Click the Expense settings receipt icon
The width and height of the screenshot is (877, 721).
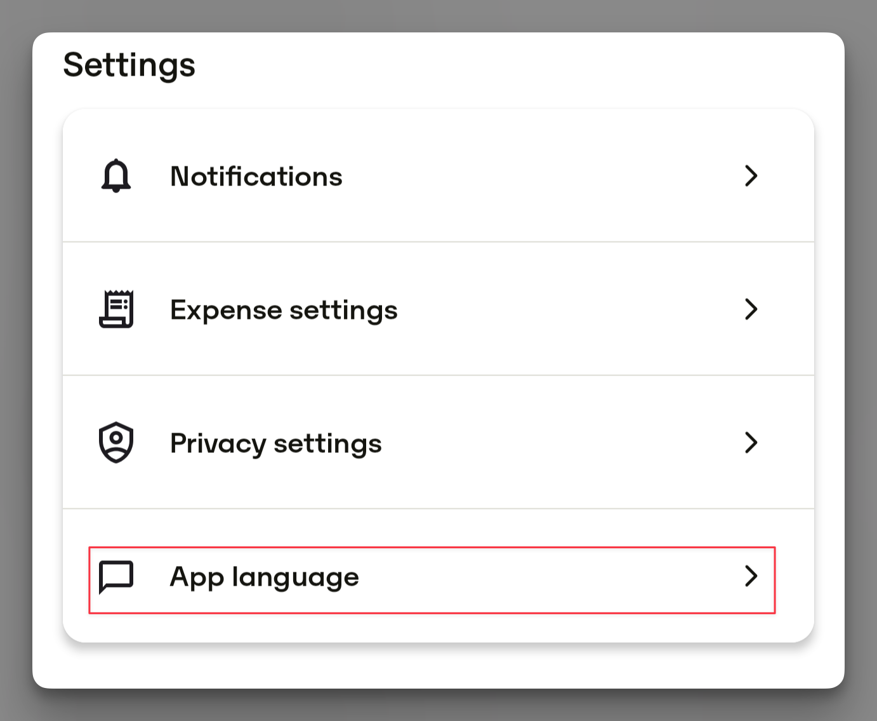pyautogui.click(x=116, y=309)
